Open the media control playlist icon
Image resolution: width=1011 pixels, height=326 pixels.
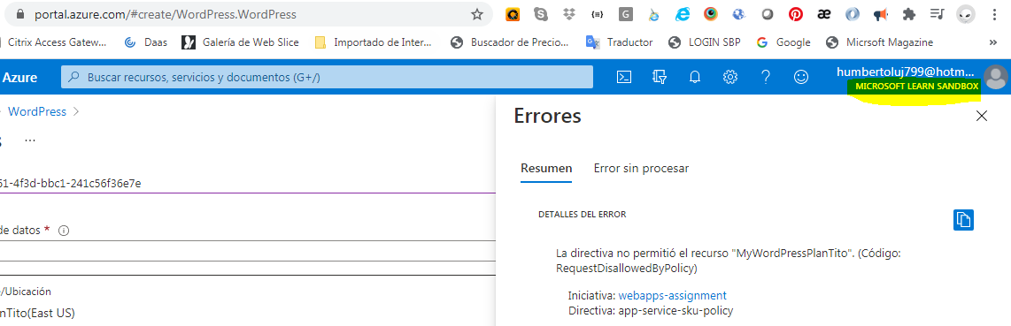[x=938, y=14]
